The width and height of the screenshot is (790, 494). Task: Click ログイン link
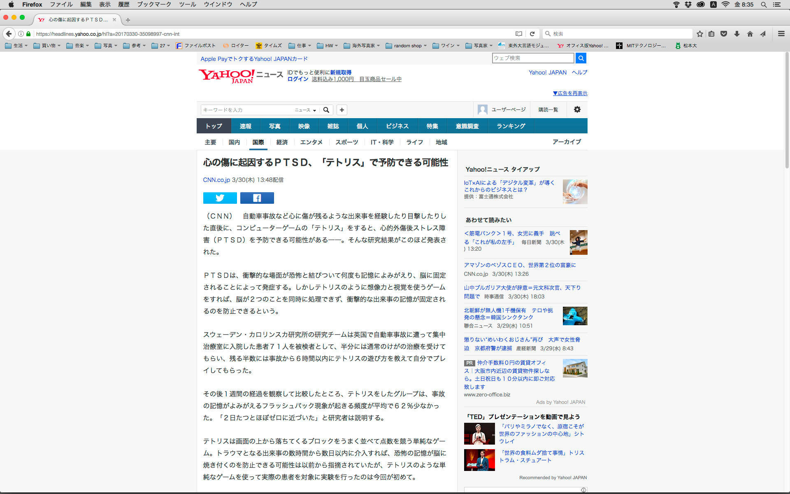[297, 79]
